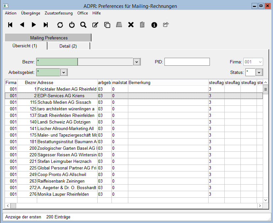
Task: Jump to the last record icon
Action: pyautogui.click(x=45, y=25)
